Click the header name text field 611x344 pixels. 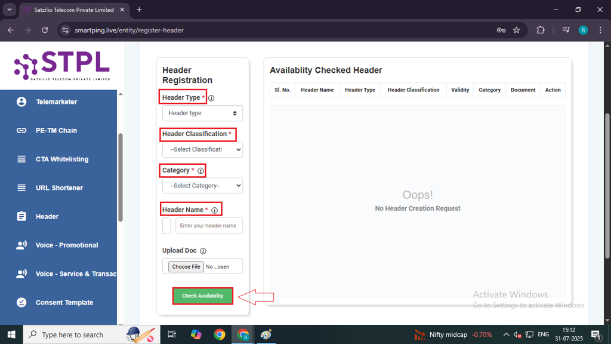pyautogui.click(x=209, y=226)
